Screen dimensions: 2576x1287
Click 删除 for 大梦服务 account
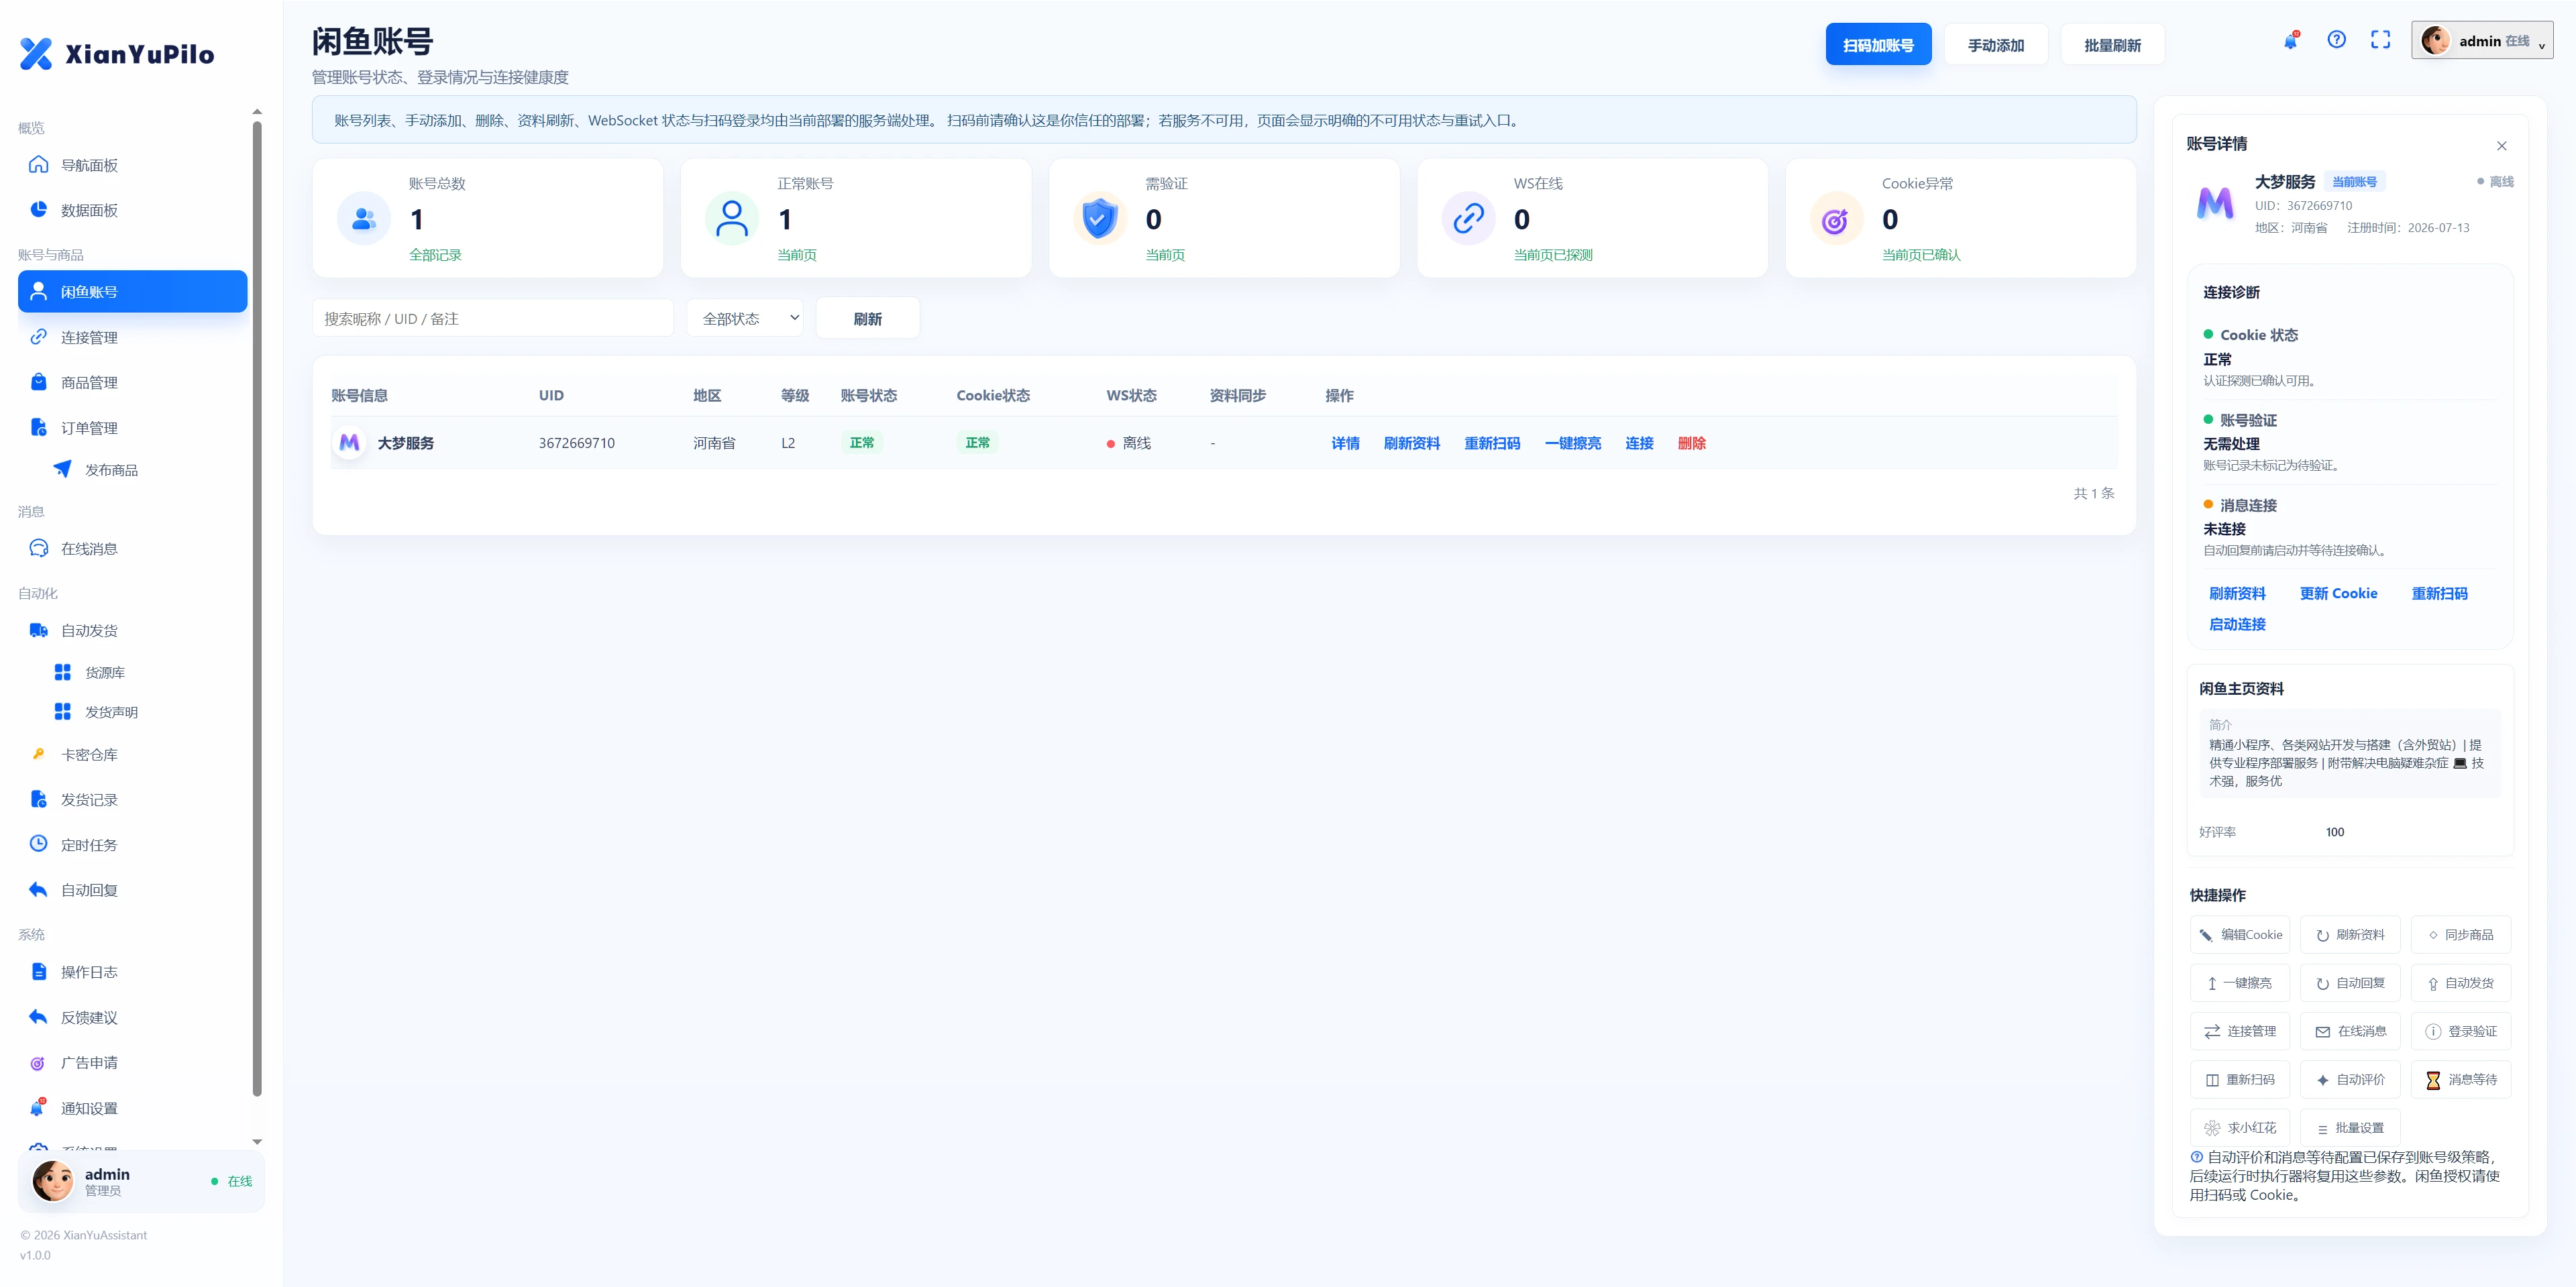1691,443
